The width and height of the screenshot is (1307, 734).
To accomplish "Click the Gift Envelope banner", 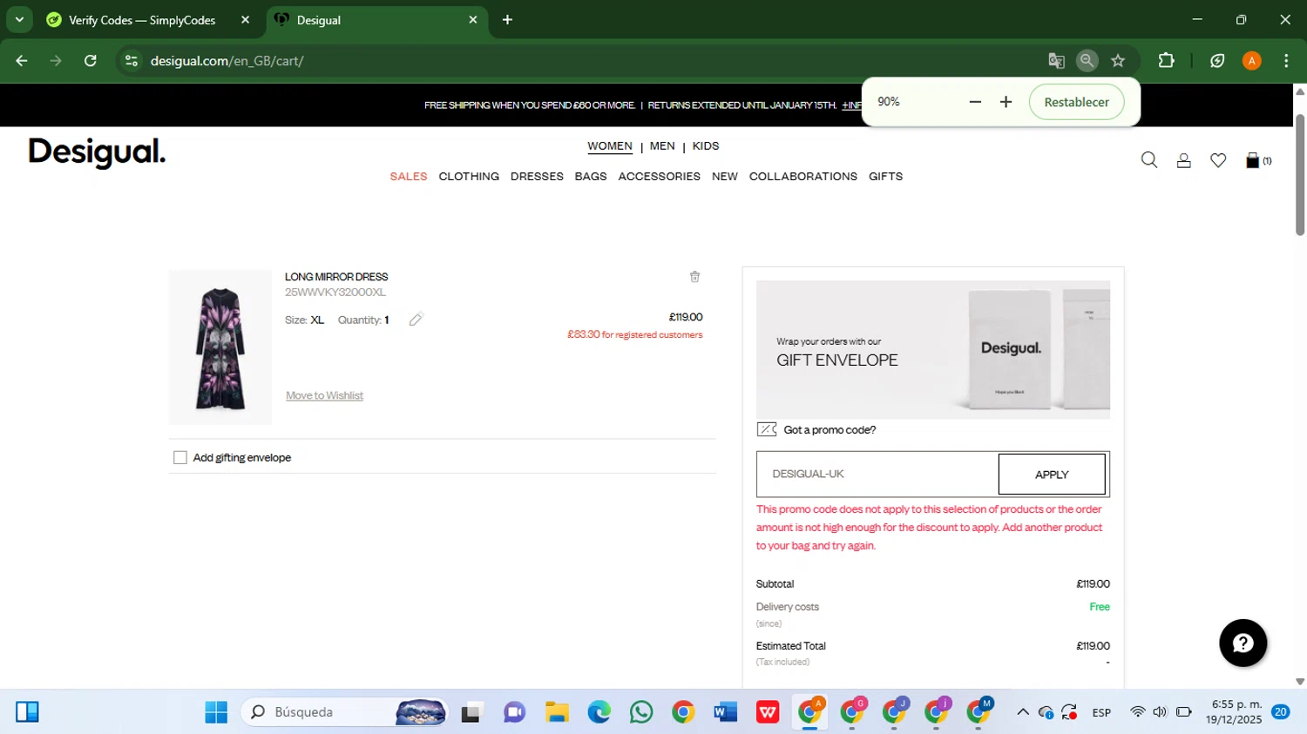I will pos(933,349).
